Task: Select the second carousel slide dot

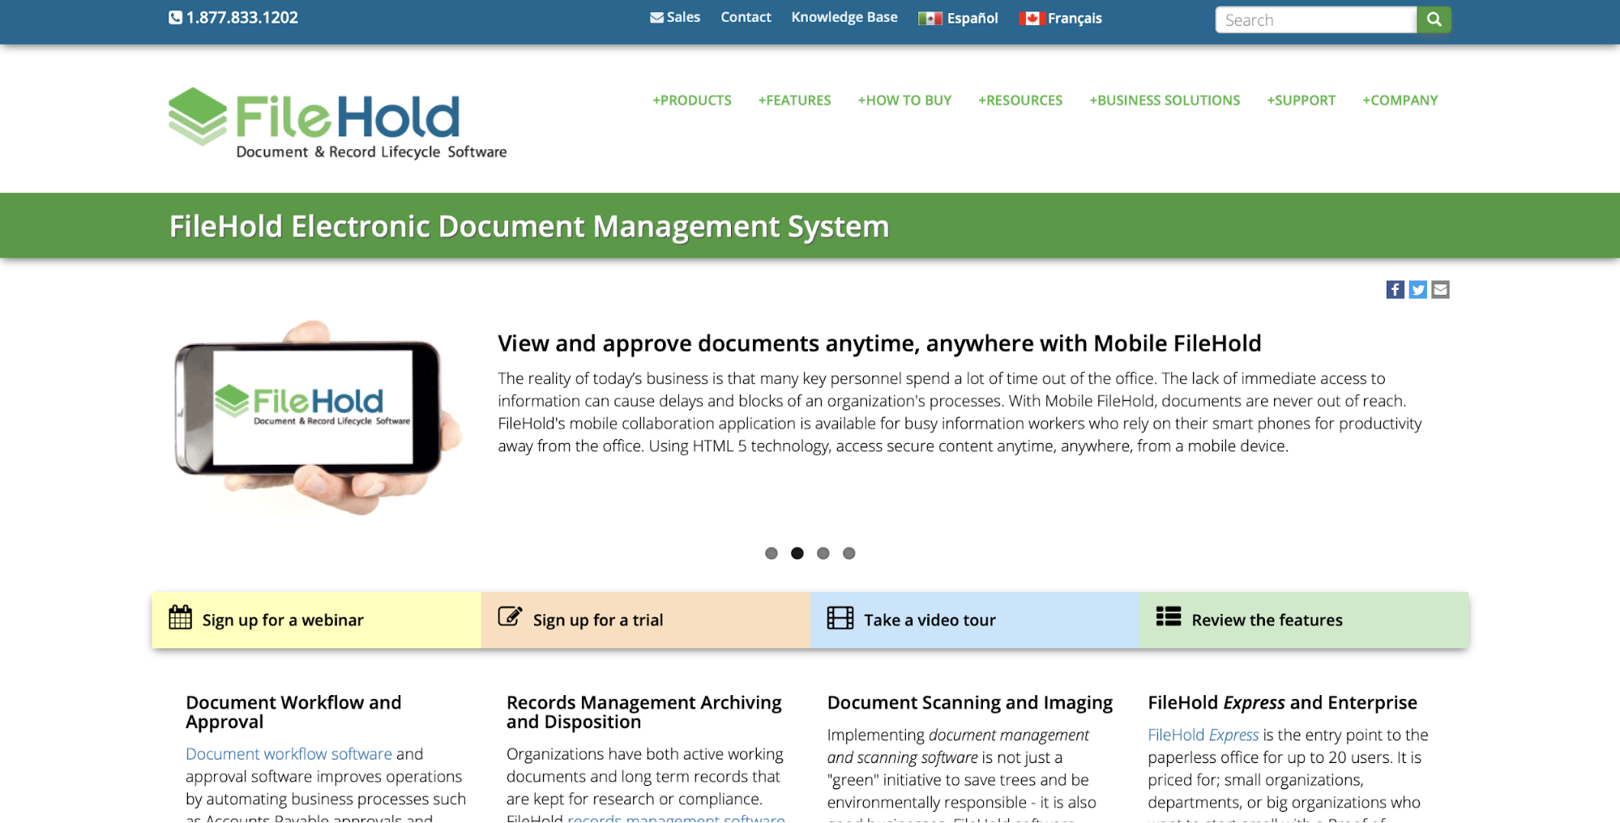Action: pos(797,553)
